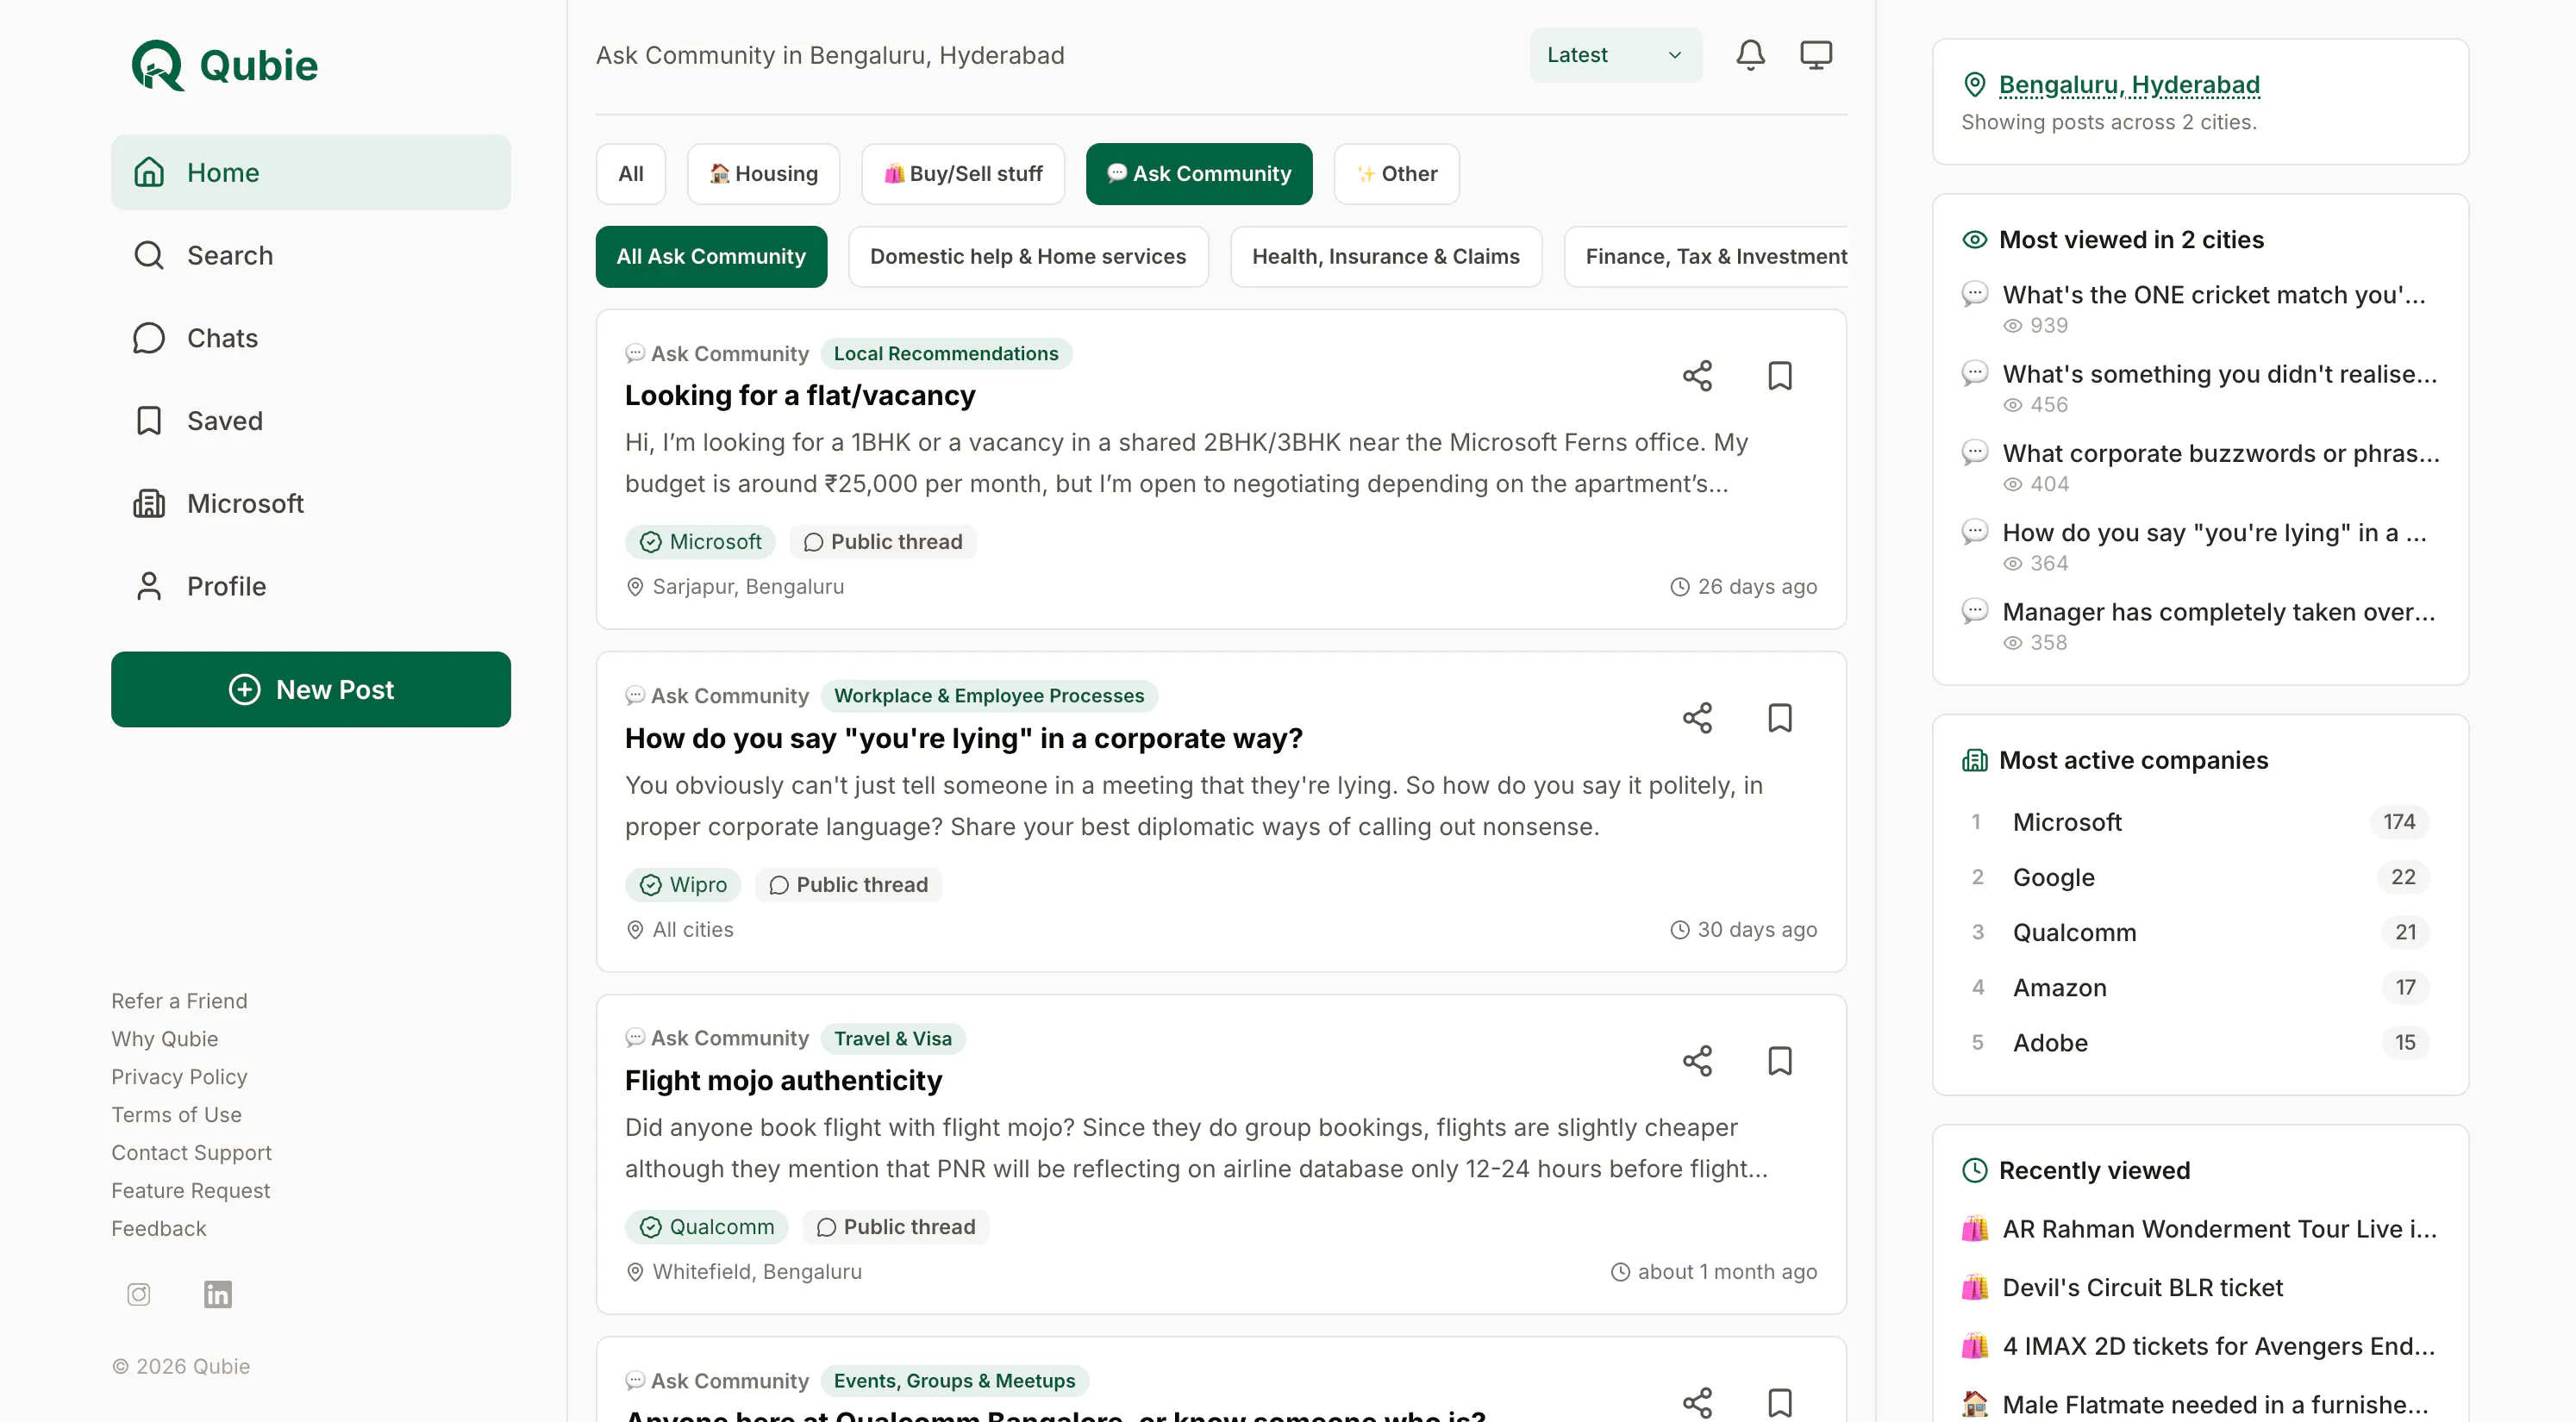Open post "How do you say you're lying in a corporate way?"
Viewport: 2576px width, 1422px height.
tap(963, 739)
